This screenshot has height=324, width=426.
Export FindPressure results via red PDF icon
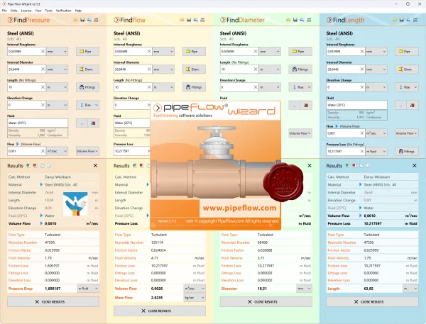(35, 165)
